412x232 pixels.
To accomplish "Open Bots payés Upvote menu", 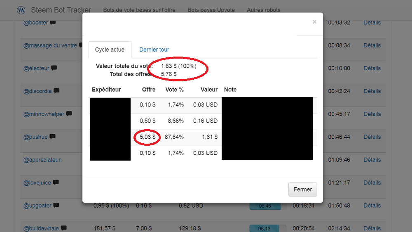I will [x=211, y=10].
